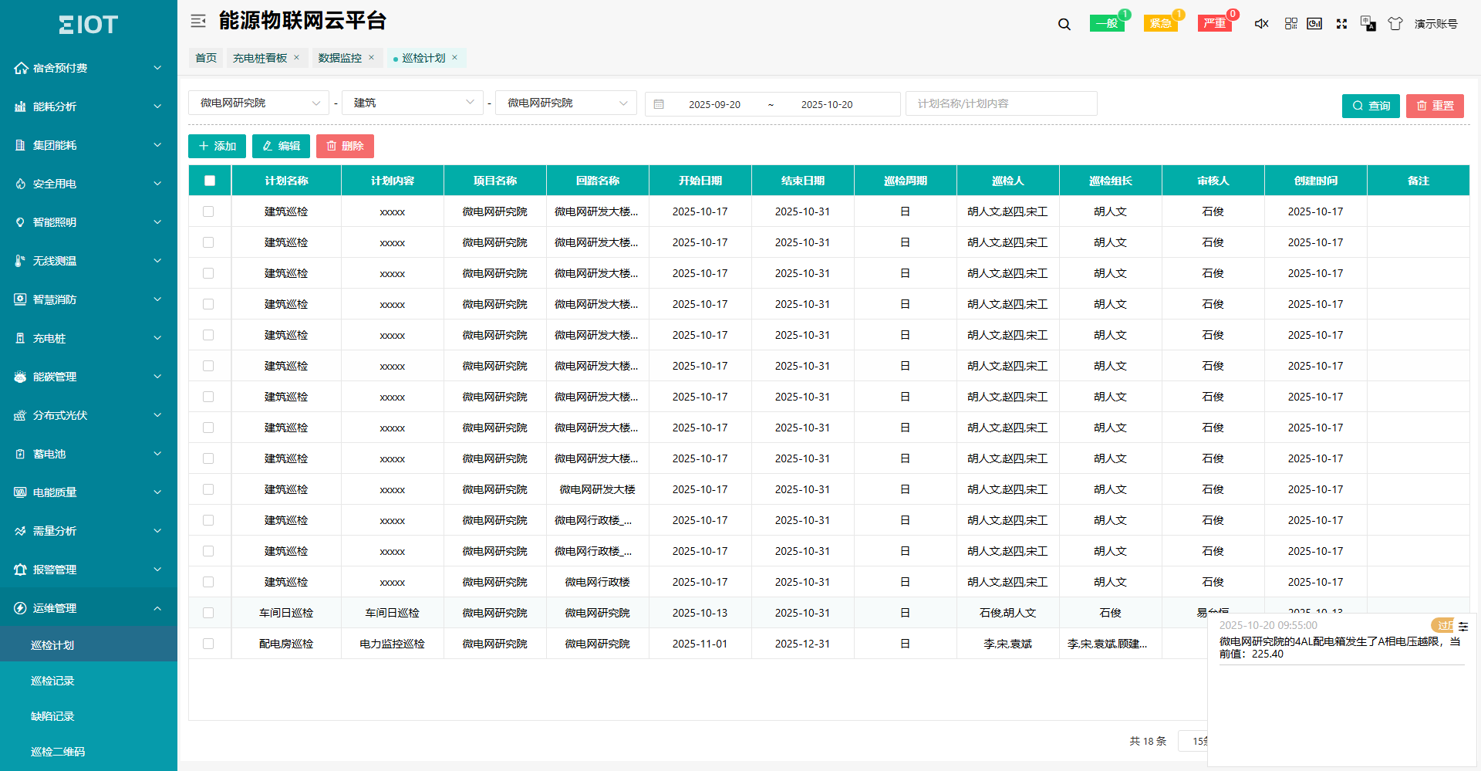
Task: Toggle the muted speaker sound icon
Action: coord(1262,24)
